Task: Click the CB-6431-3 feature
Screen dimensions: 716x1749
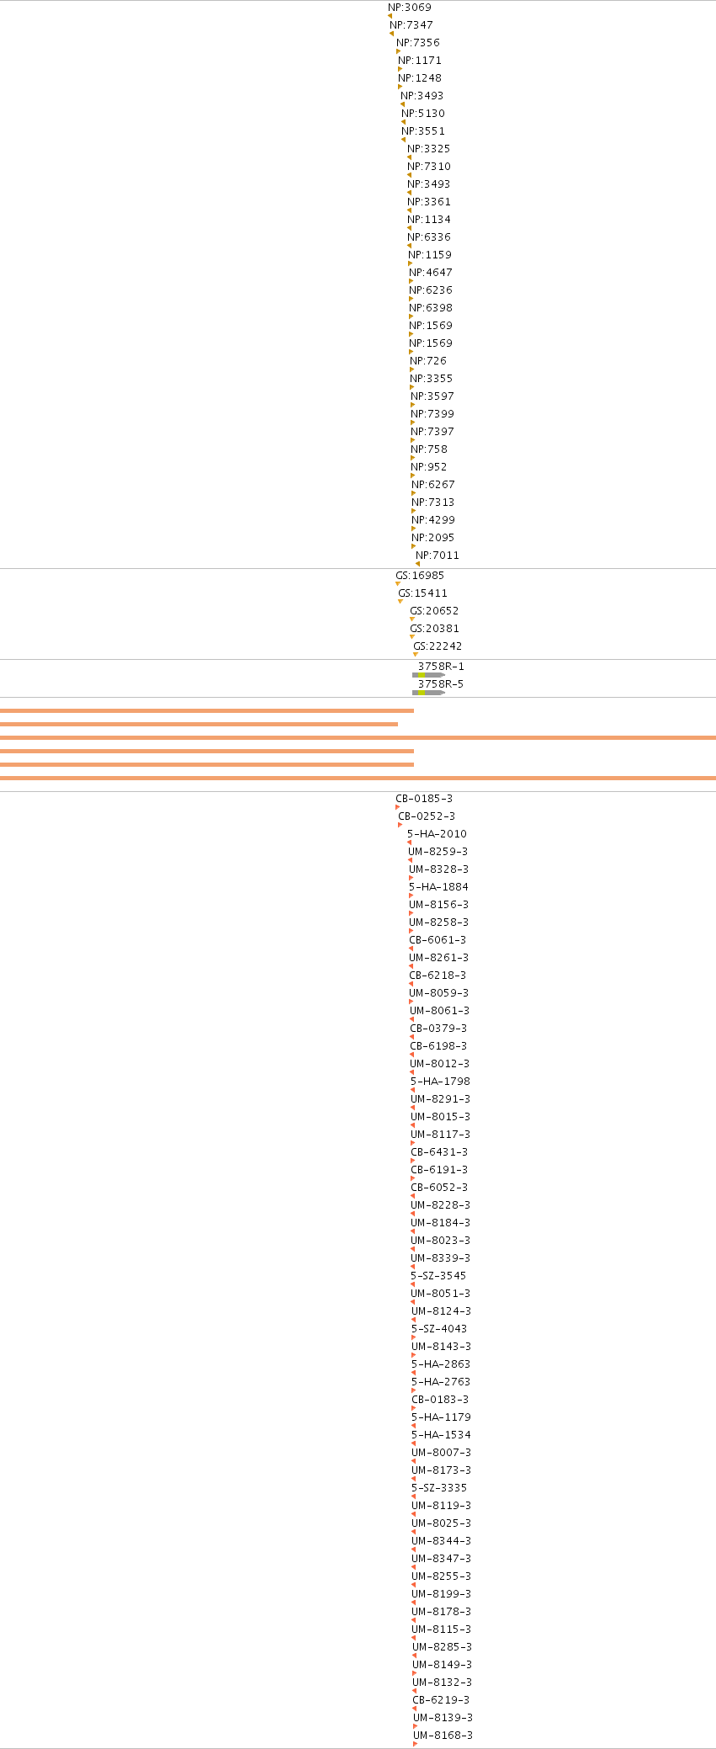Action: (439, 1152)
